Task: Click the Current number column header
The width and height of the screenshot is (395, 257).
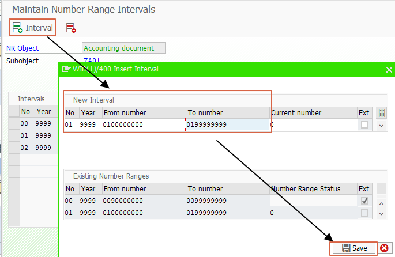Action: [313, 113]
